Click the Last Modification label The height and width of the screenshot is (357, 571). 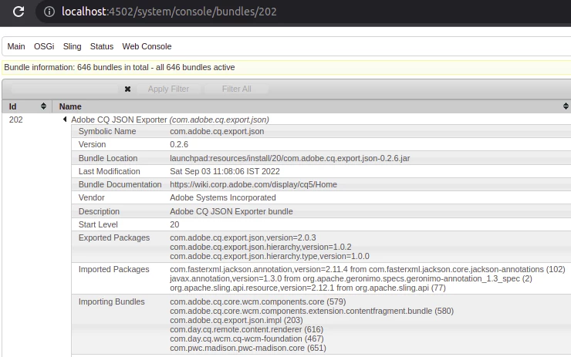tap(110, 171)
